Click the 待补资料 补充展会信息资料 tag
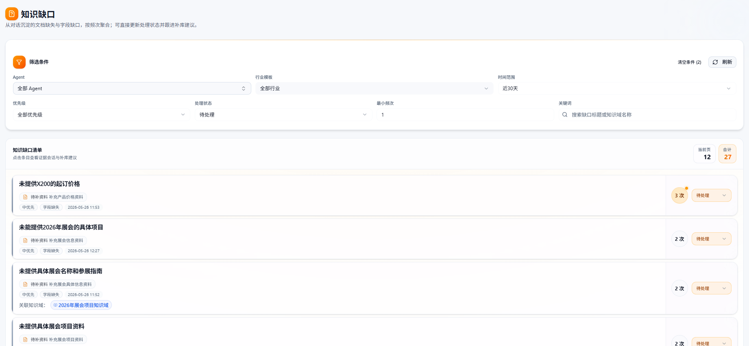The image size is (749, 346). tap(53, 240)
